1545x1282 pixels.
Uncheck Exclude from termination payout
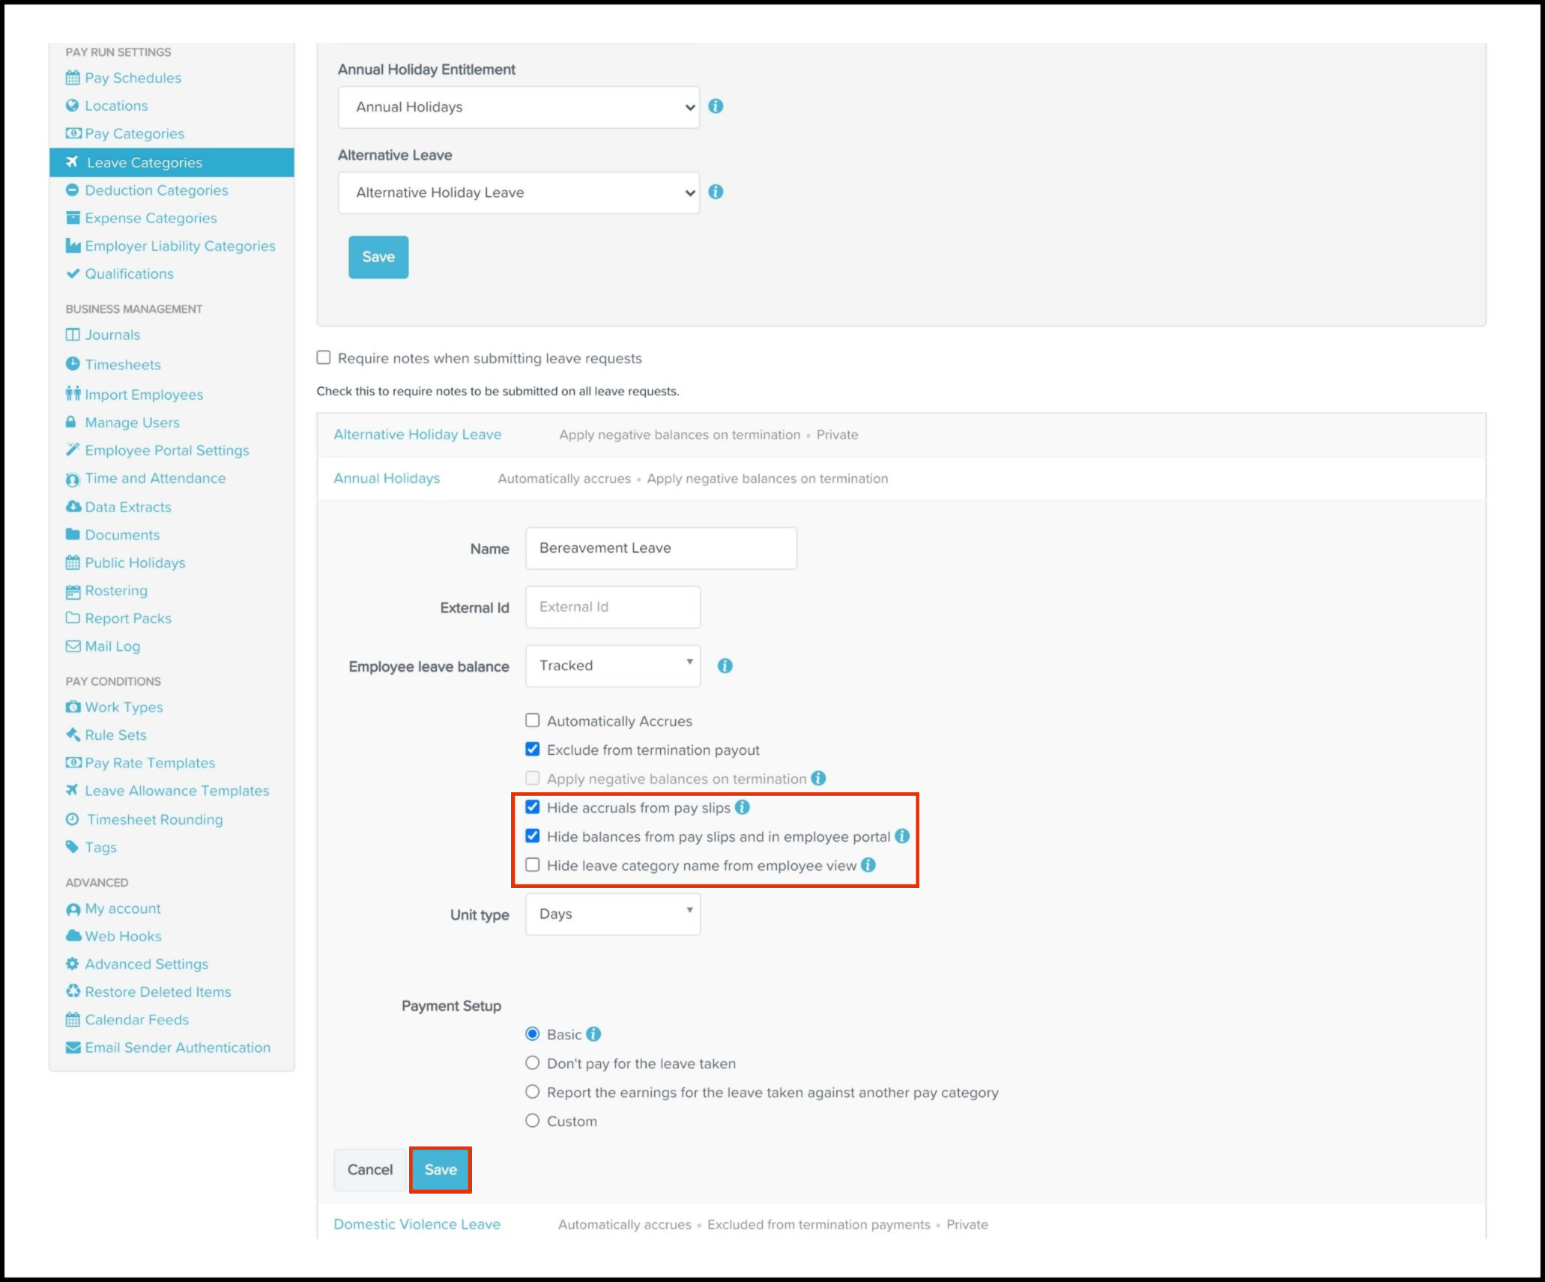533,750
